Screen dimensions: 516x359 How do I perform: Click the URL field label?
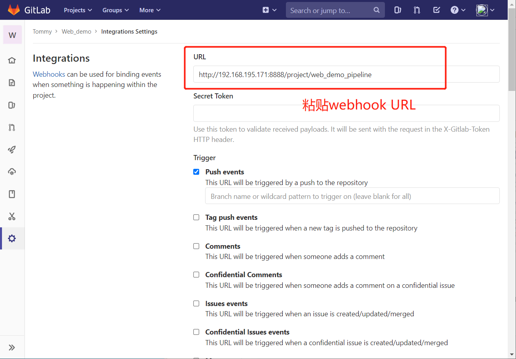click(200, 57)
